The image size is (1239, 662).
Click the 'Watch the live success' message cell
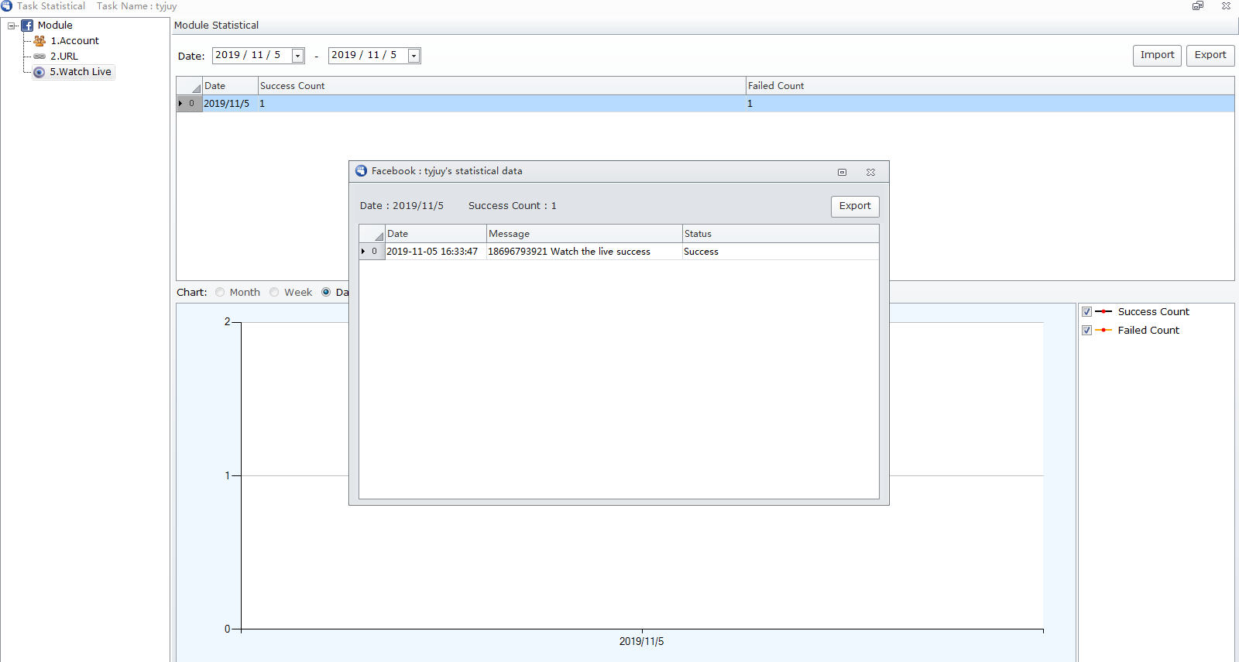[585, 252]
